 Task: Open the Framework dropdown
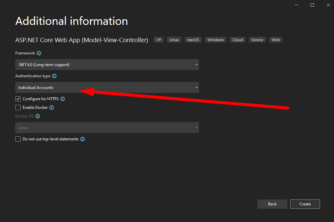pyautogui.click(x=107, y=65)
